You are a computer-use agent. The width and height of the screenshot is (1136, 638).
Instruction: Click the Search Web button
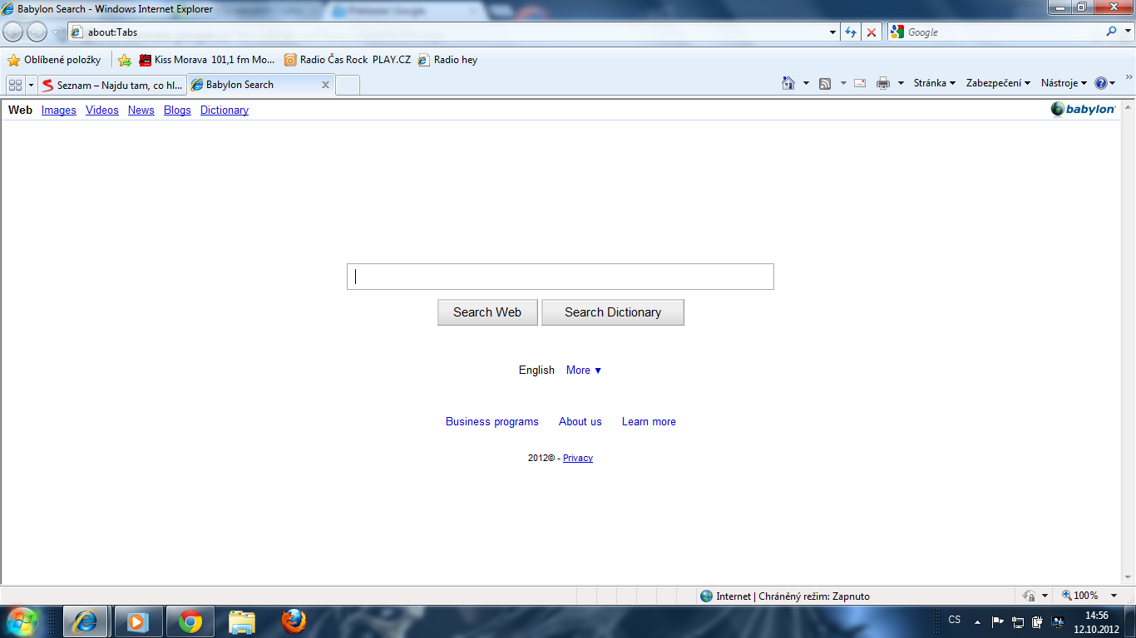pos(487,312)
